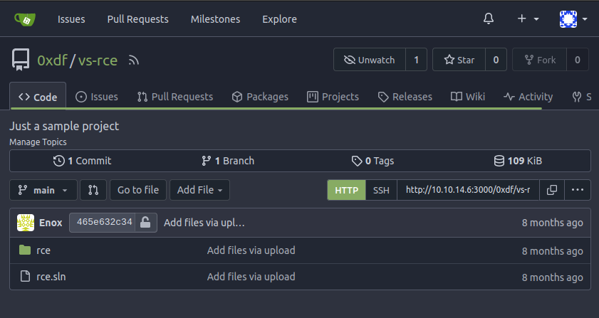Screen dimensions: 599x318
Task: Open the Pull Requests repository tab
Action: (x=175, y=97)
